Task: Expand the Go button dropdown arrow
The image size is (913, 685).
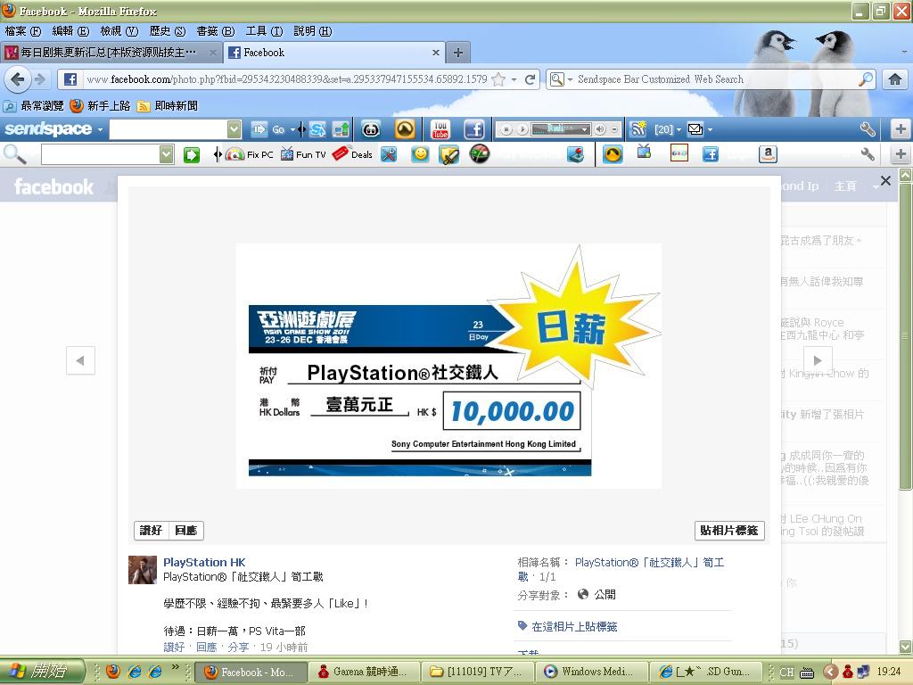Action: 292,129
